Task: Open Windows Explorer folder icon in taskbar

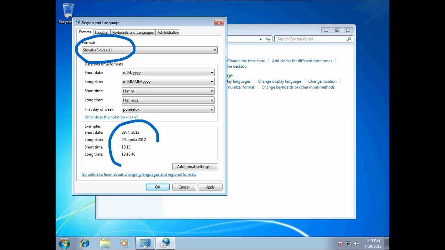Action: [105, 243]
